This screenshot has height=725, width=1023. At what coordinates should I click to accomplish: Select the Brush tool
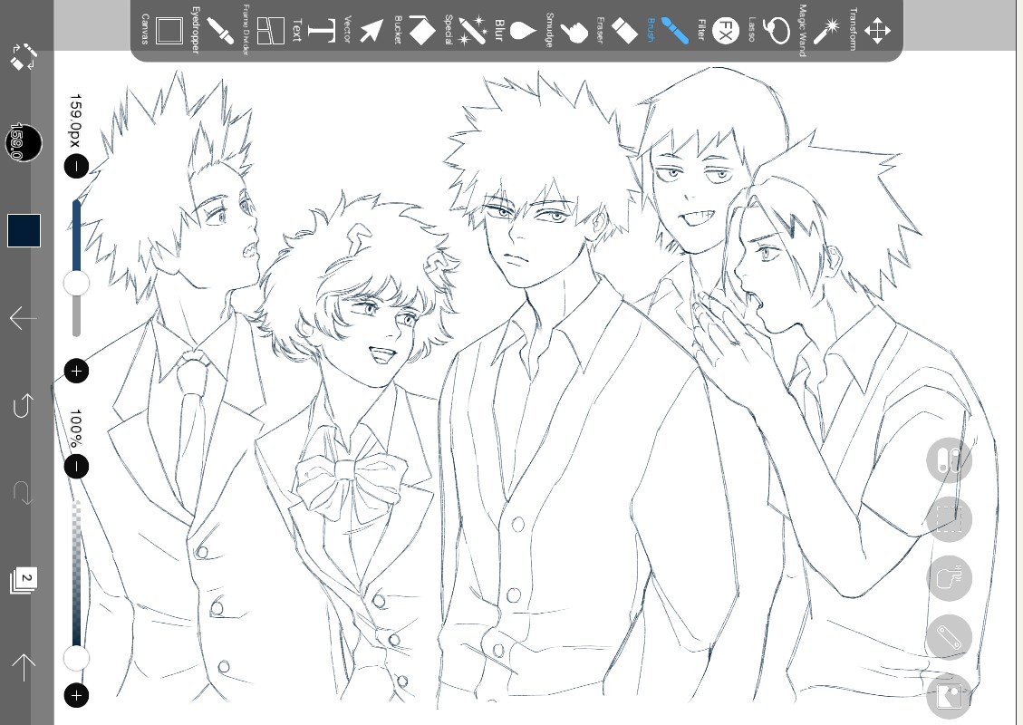point(668,30)
